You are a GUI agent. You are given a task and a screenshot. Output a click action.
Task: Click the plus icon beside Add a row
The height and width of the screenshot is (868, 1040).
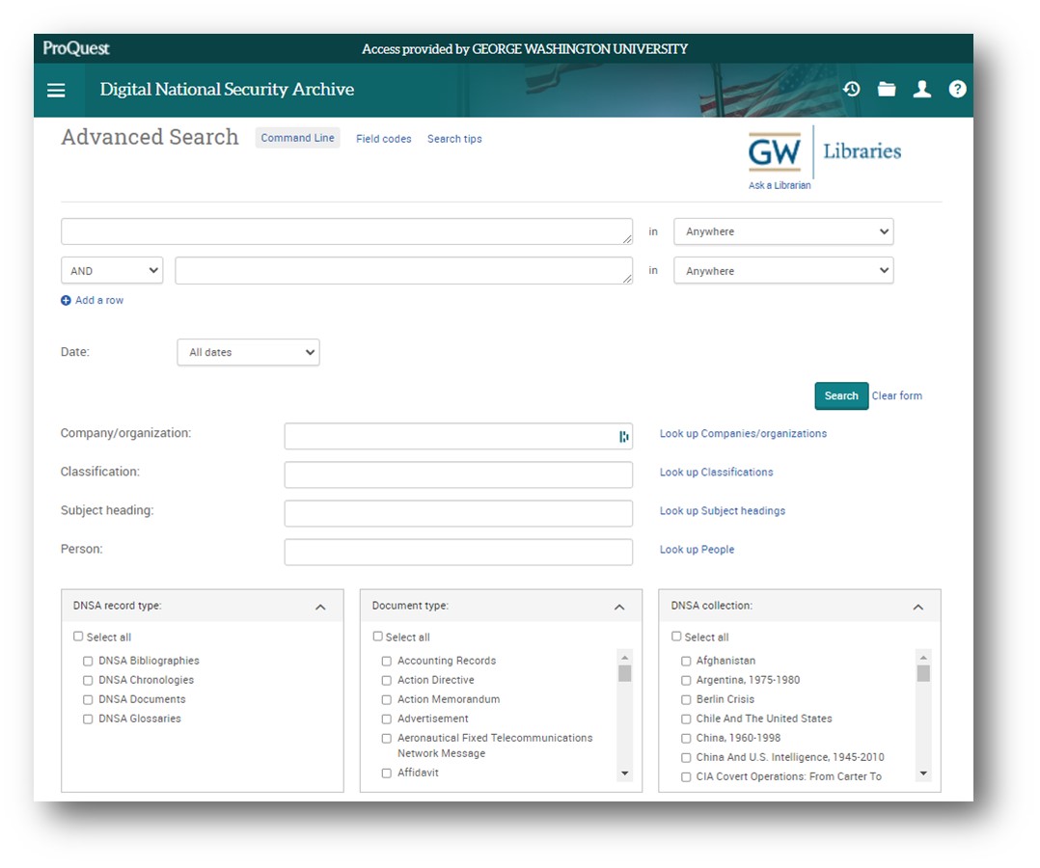click(x=66, y=300)
